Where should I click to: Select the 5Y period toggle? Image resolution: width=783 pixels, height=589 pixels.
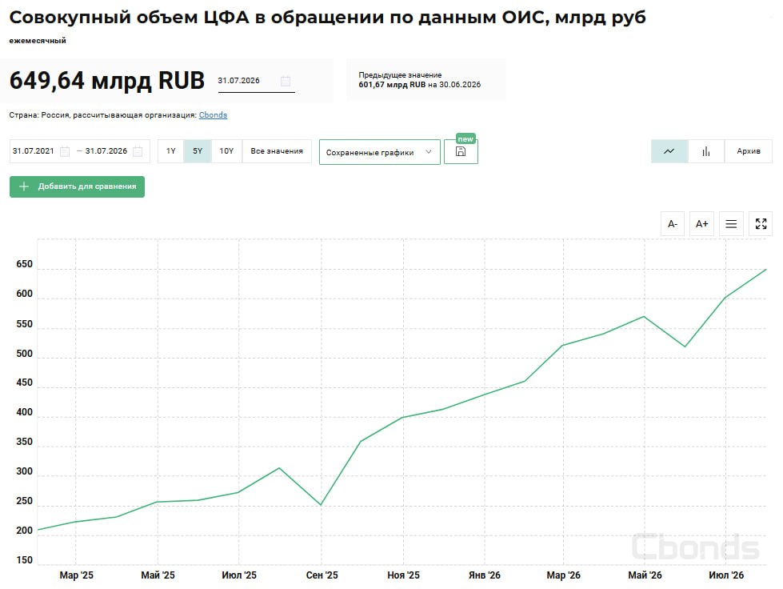(x=198, y=151)
